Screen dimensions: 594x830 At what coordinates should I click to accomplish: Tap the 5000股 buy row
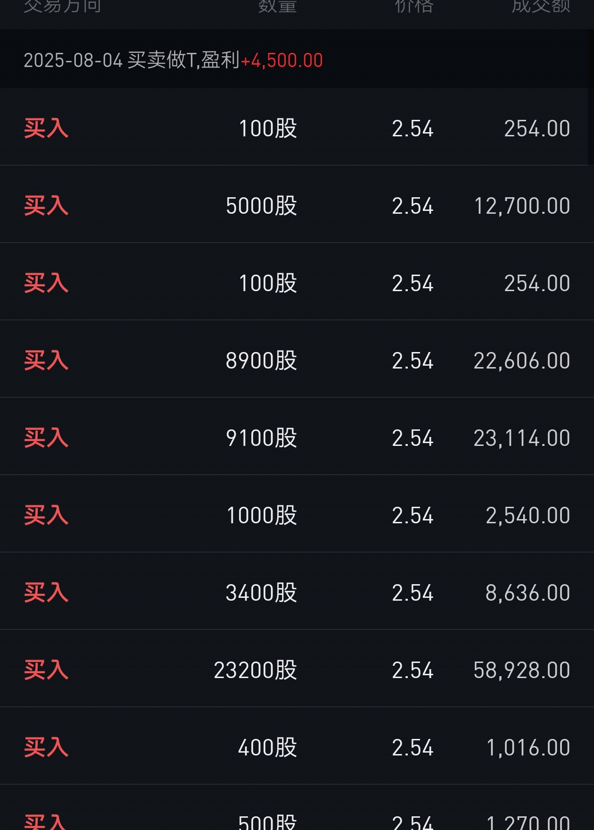297,205
